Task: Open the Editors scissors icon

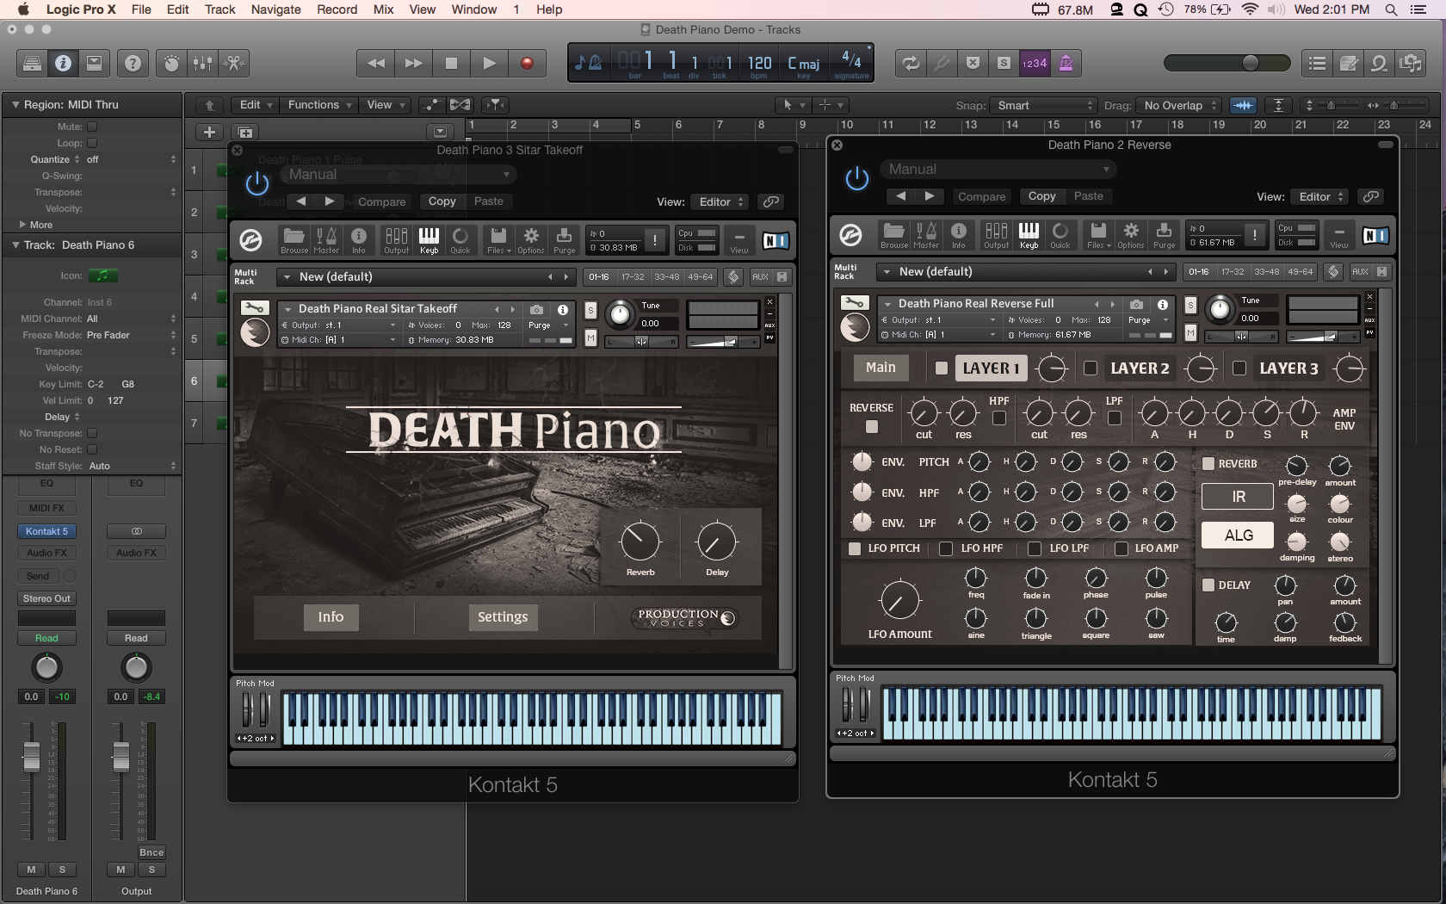Action: [x=233, y=63]
